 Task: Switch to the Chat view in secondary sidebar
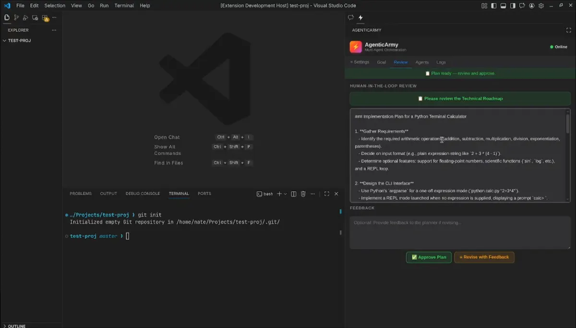(351, 18)
